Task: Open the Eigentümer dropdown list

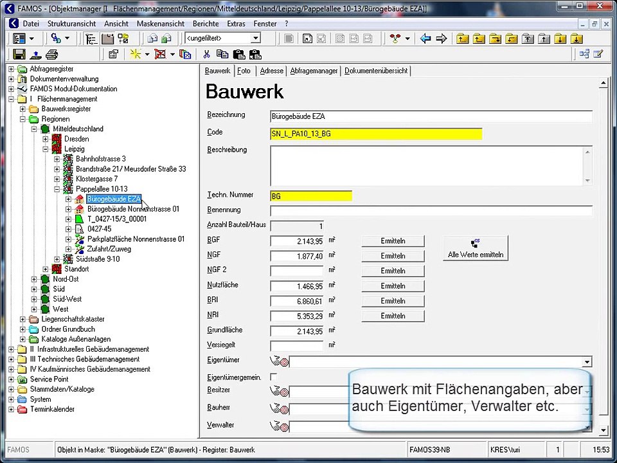Action: pyautogui.click(x=586, y=362)
